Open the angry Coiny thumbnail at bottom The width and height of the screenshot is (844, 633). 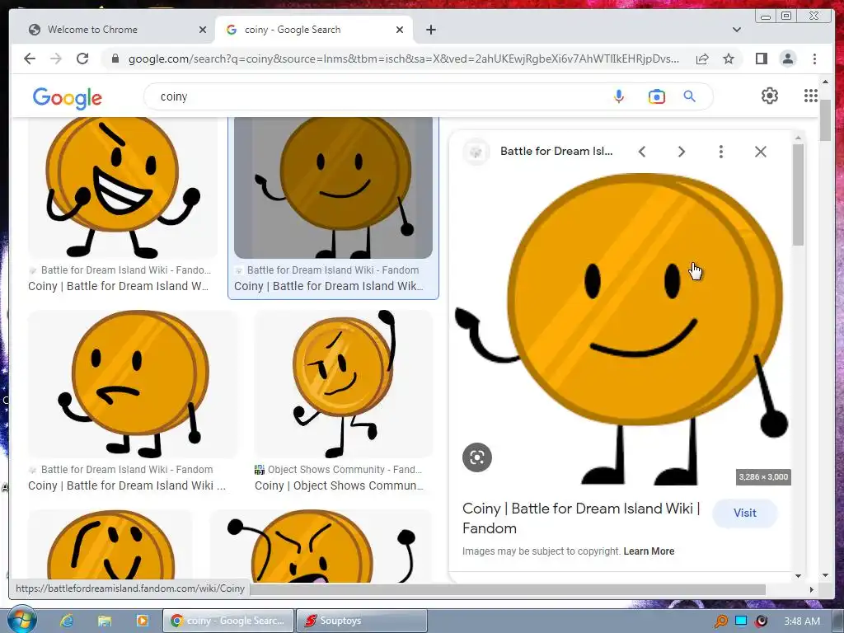tap(321, 546)
